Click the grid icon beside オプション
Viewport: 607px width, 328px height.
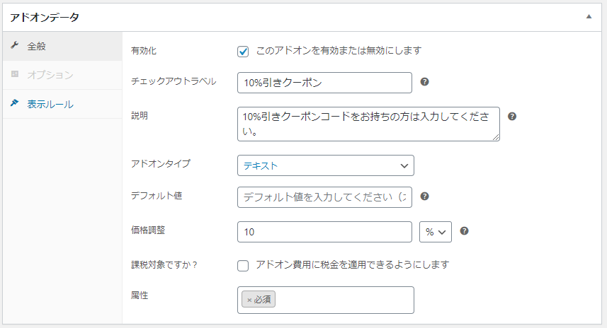(x=15, y=74)
